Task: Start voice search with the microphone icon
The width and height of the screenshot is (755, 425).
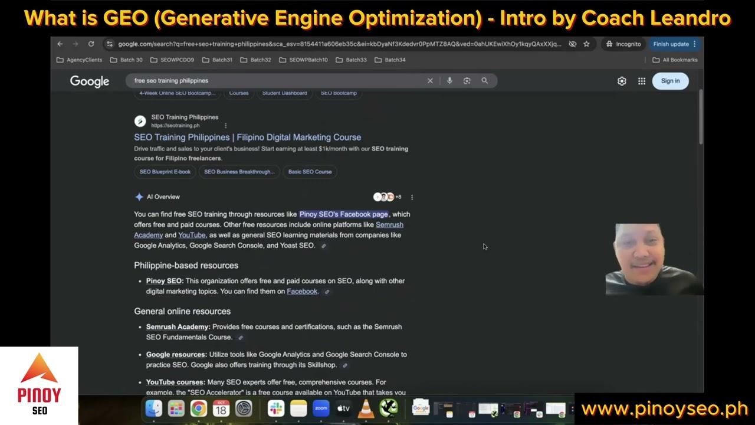Action: coord(449,81)
